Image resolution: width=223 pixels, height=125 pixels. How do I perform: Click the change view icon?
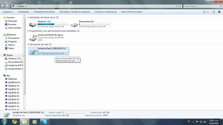(204, 12)
